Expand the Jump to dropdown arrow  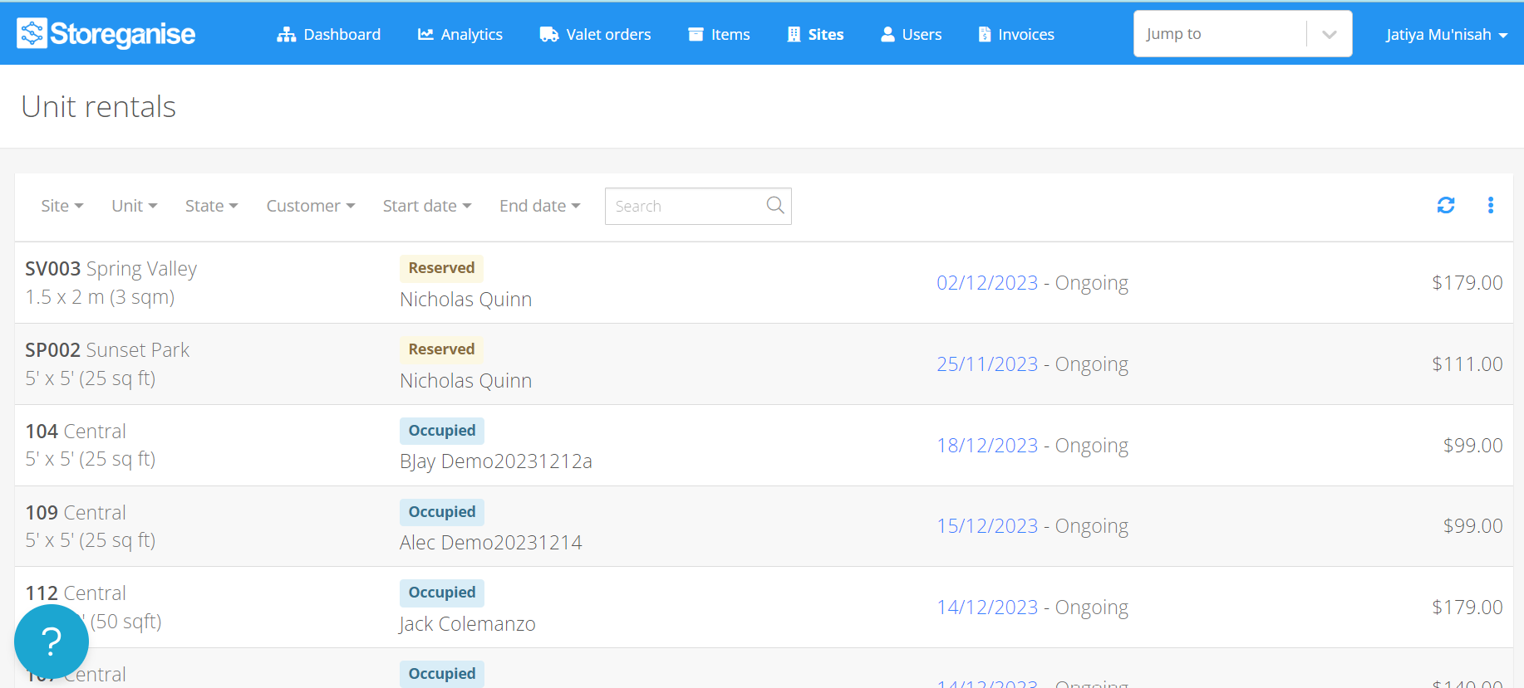pyautogui.click(x=1330, y=34)
